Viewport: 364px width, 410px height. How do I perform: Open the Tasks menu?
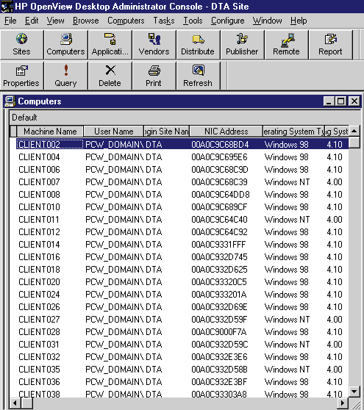point(164,21)
